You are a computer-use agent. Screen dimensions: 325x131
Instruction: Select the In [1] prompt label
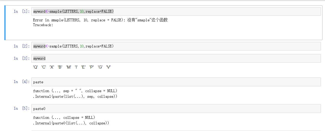22,11
